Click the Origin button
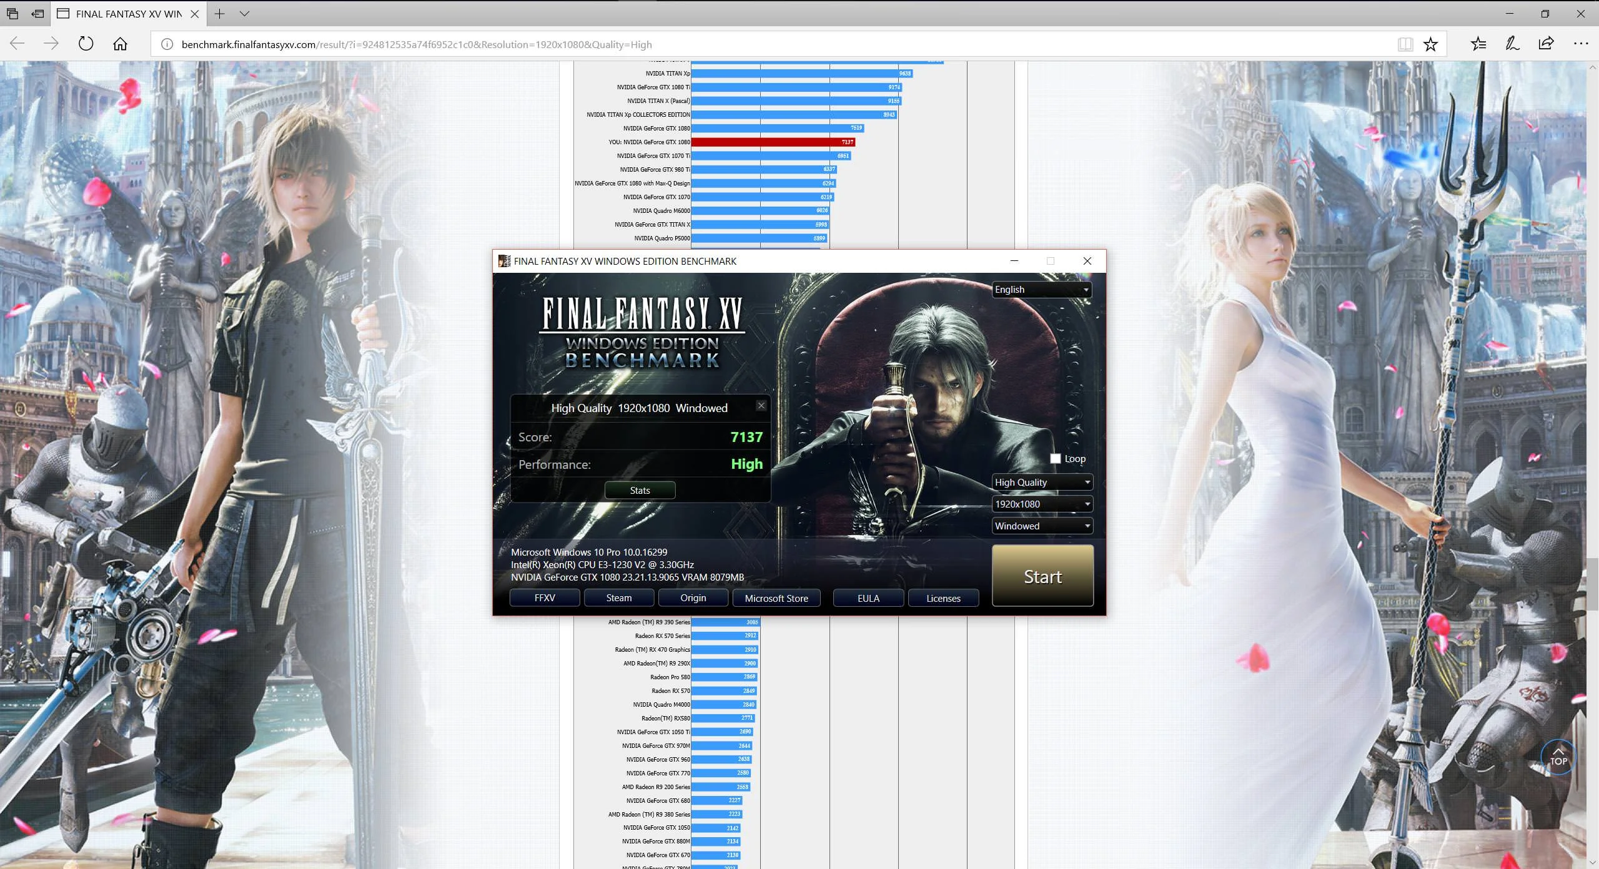Image resolution: width=1599 pixels, height=869 pixels. coord(693,598)
